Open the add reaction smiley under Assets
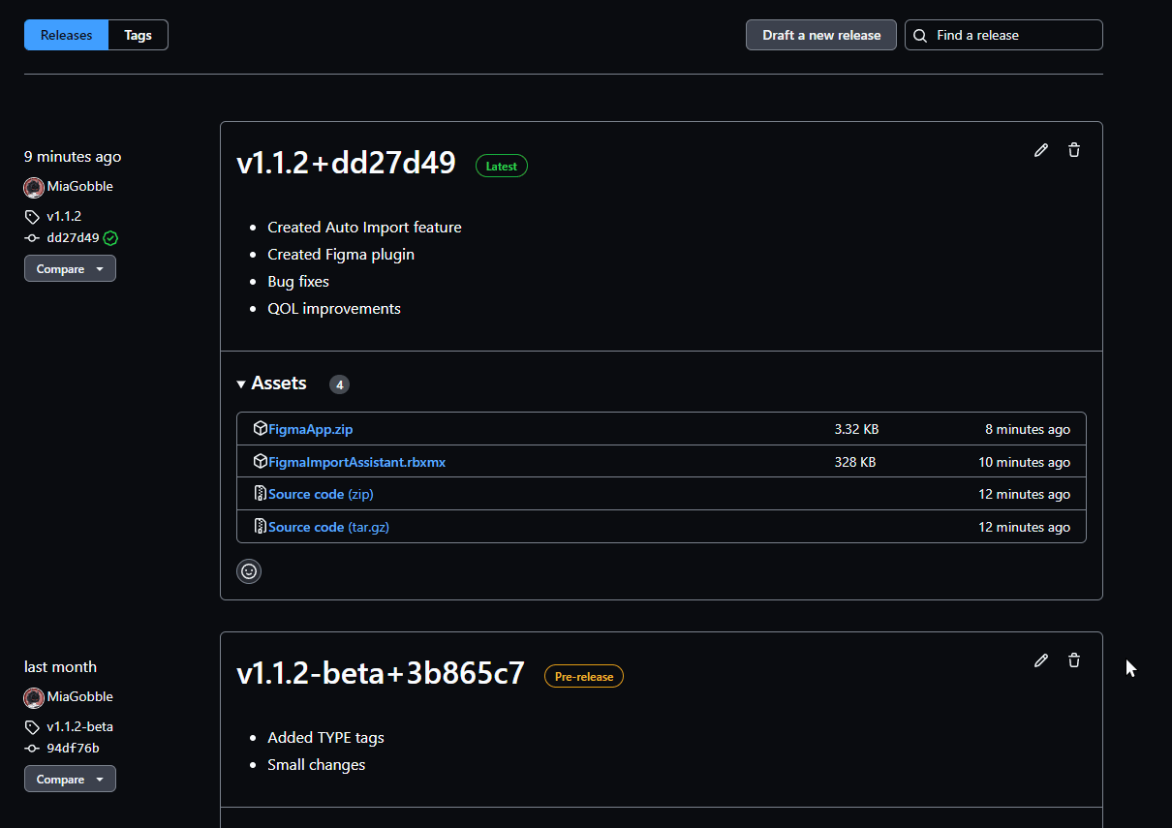The width and height of the screenshot is (1172, 828). coord(249,571)
